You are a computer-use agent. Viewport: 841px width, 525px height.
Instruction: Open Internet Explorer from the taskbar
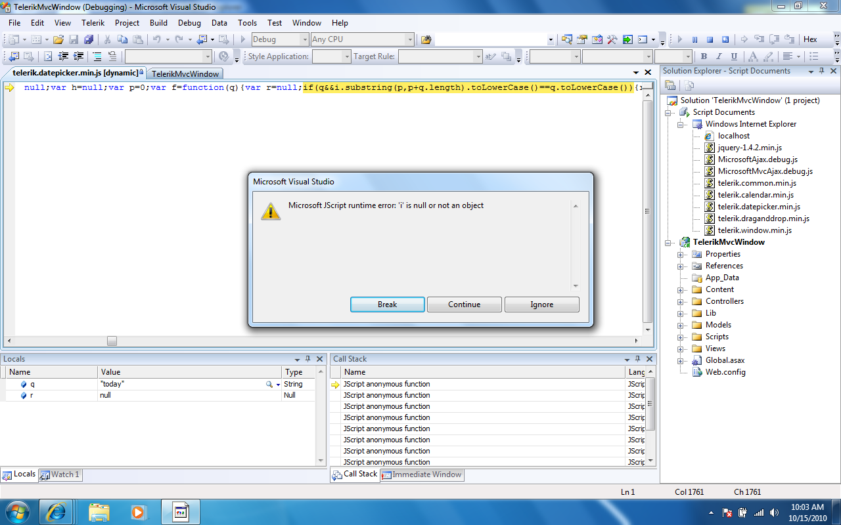pos(56,511)
